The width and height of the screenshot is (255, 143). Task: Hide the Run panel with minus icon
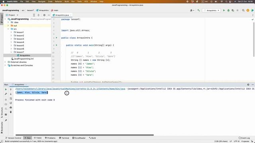click(x=253, y=85)
